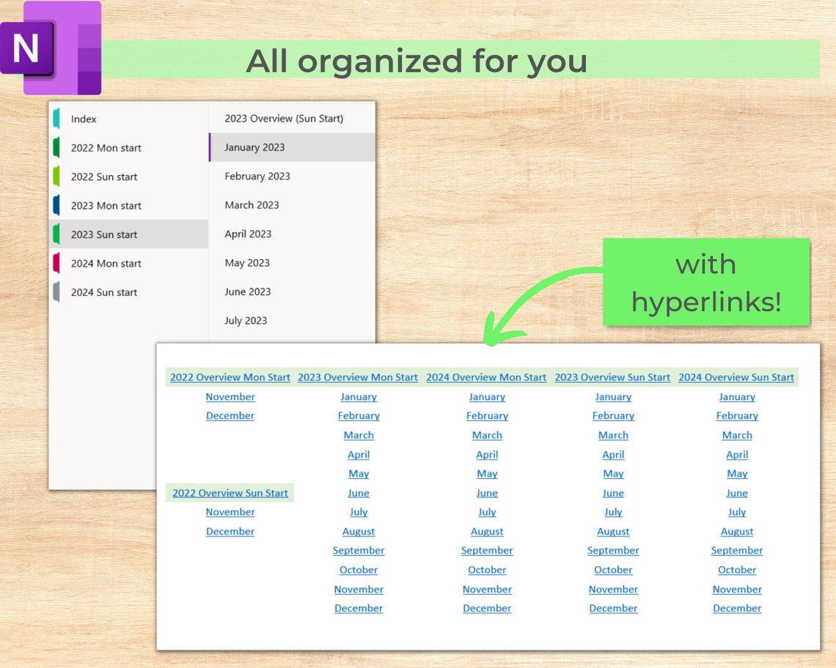Open the Index section
836x668 pixels.
pos(84,119)
